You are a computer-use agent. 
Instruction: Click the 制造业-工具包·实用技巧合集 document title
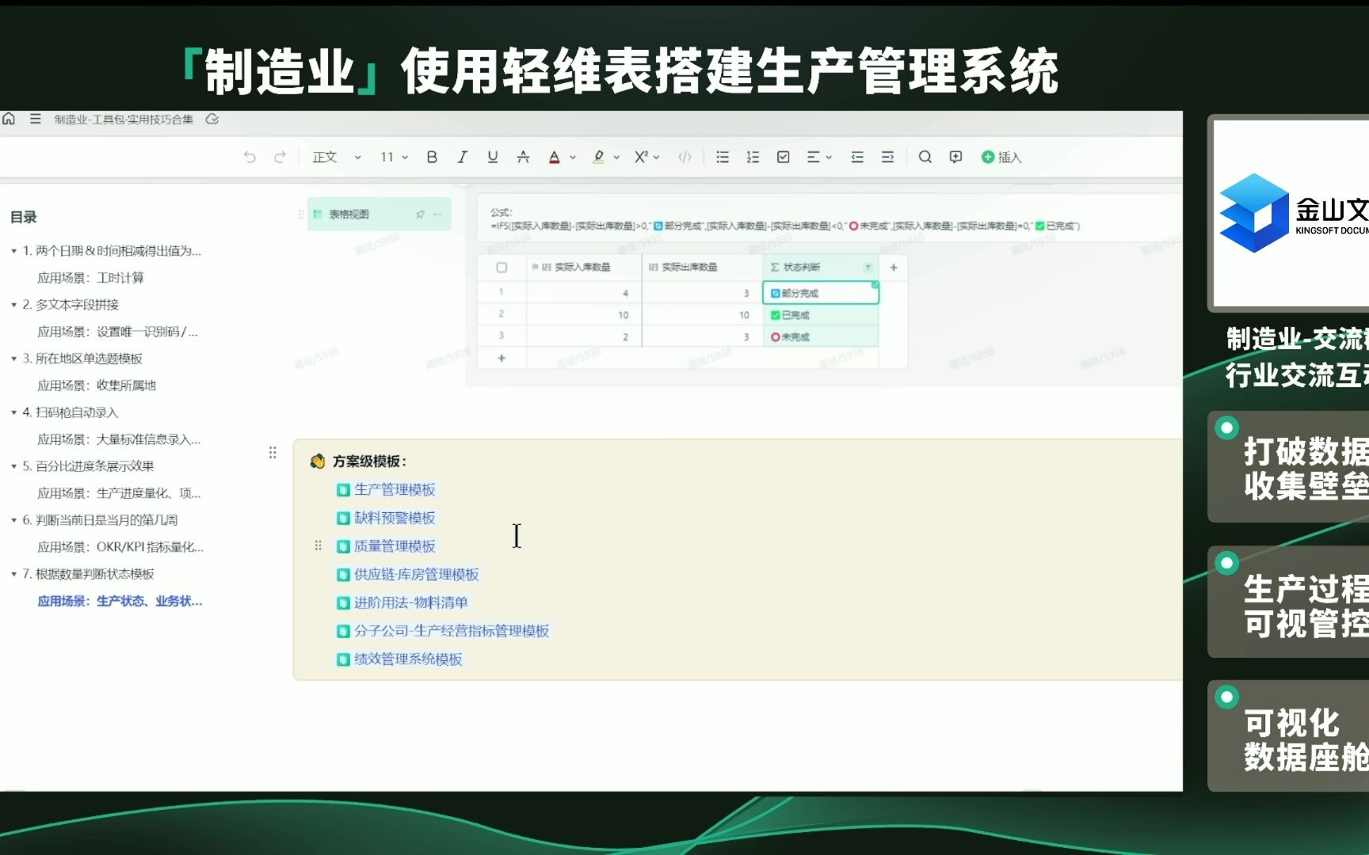tap(124, 120)
